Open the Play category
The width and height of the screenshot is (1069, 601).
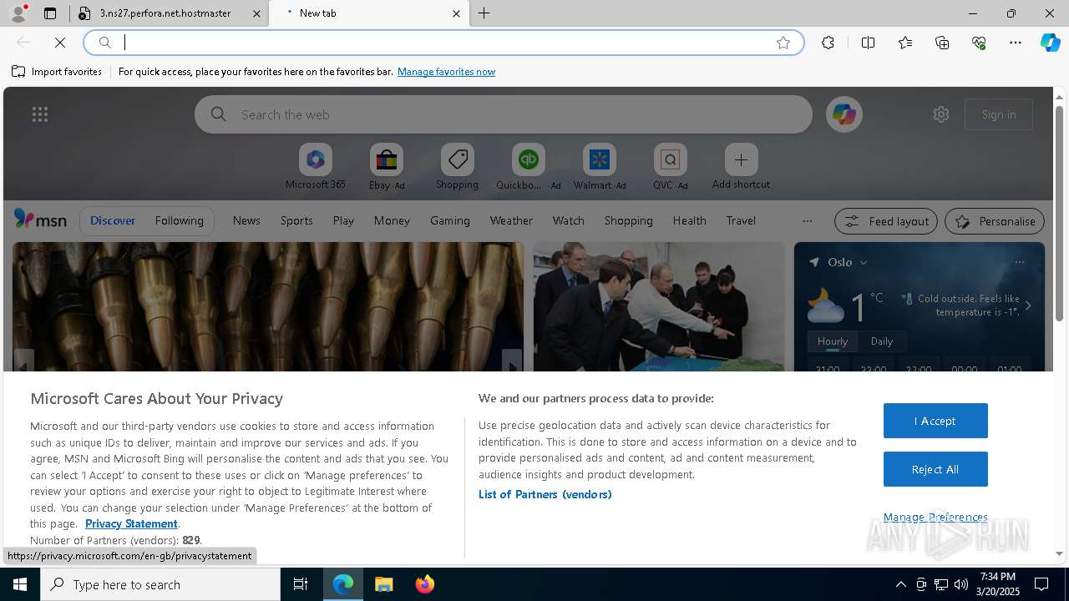[343, 220]
